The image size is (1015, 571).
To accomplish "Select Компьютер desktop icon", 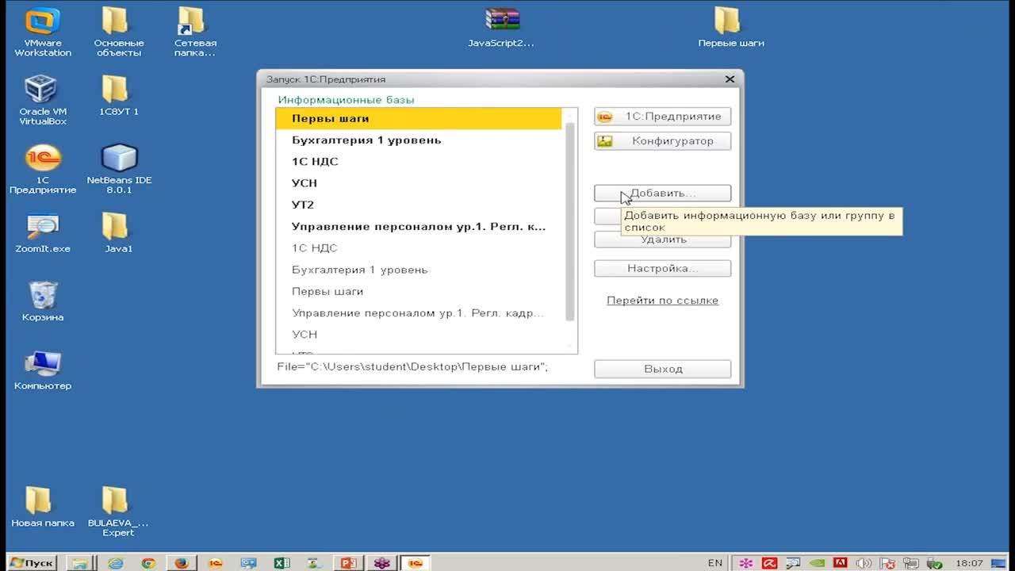I will tap(43, 370).
